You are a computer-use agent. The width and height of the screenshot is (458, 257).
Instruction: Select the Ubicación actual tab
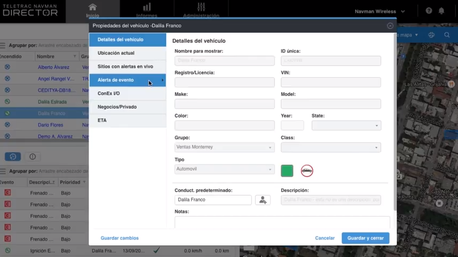point(116,53)
